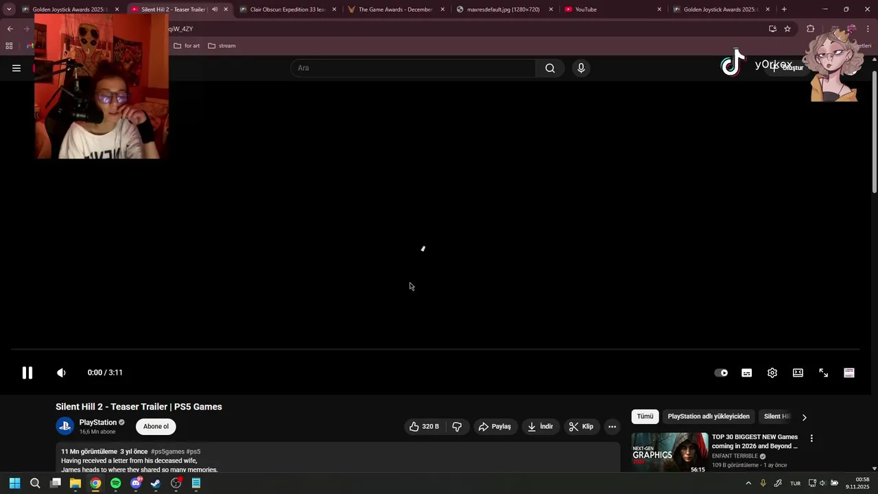
Task: Open the 'for art' bookmark folder
Action: 187,46
